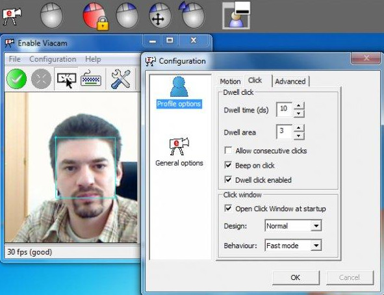Click the 30 fps (good) status text
This screenshot has height=295, width=384.
[29, 252]
